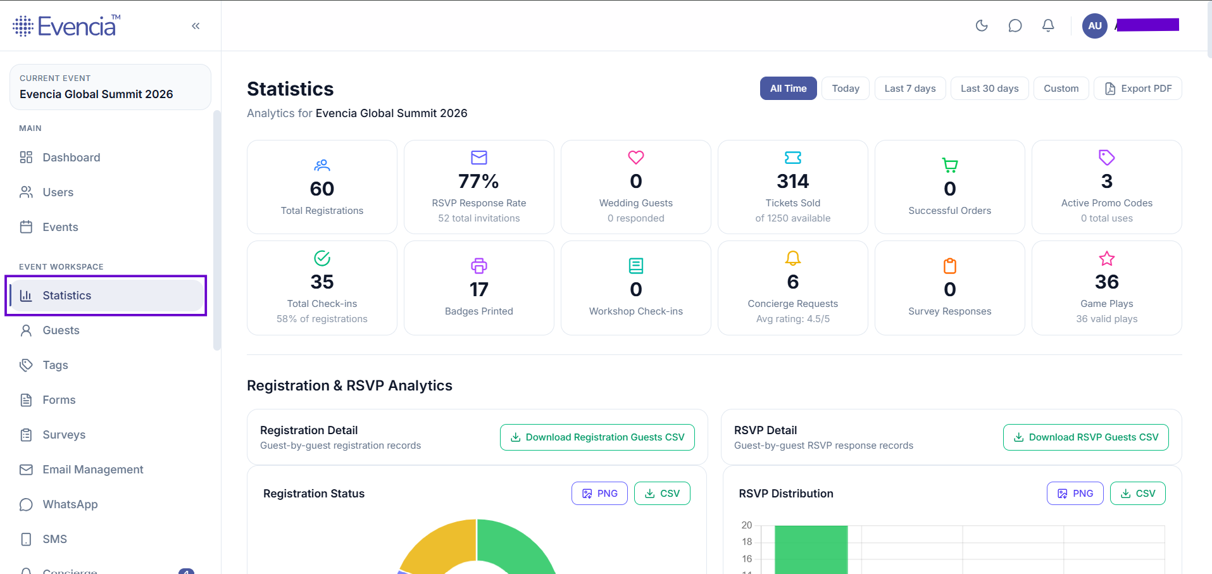
Task: Export RSVP Distribution chart as CSV
Action: tap(1138, 494)
